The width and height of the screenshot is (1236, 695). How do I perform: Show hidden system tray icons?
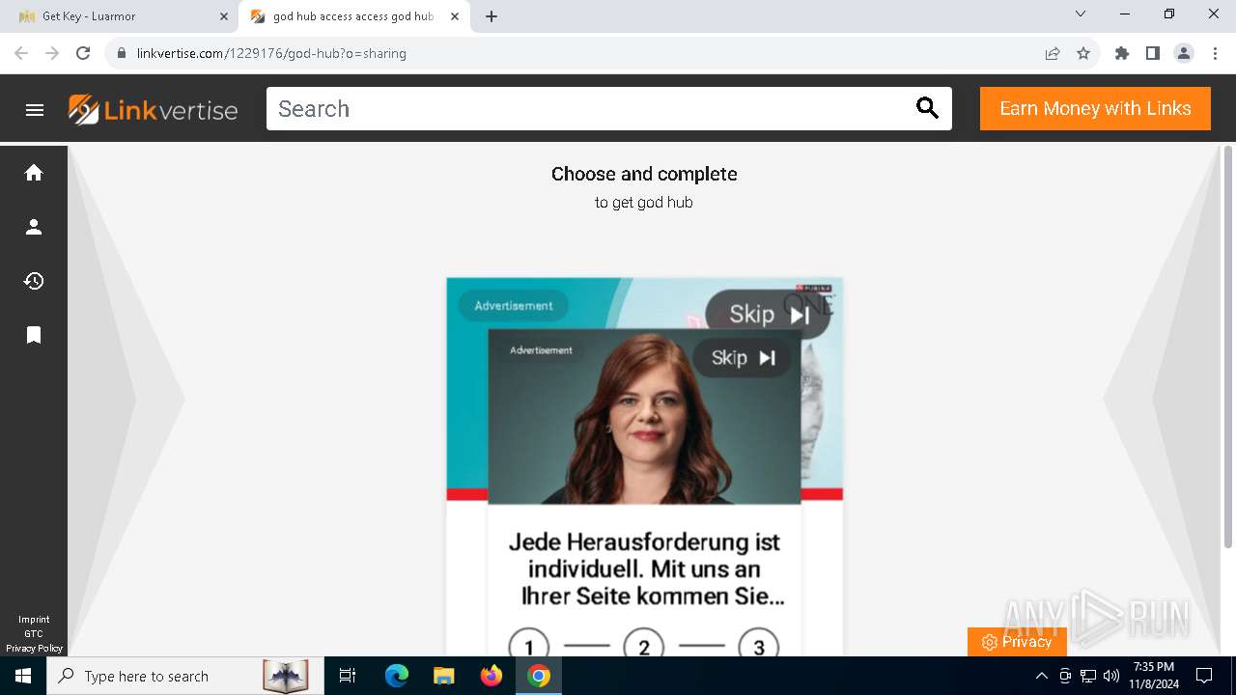[1041, 676]
